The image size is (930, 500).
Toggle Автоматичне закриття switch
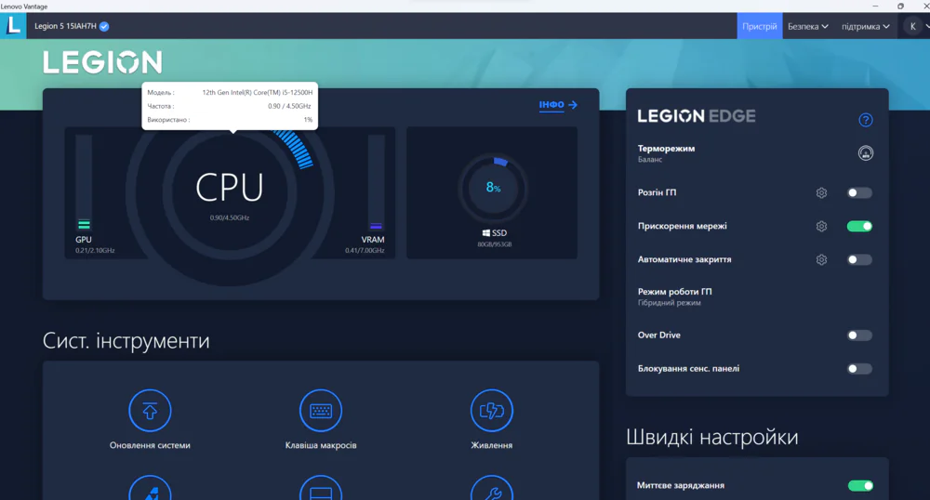[x=859, y=259]
